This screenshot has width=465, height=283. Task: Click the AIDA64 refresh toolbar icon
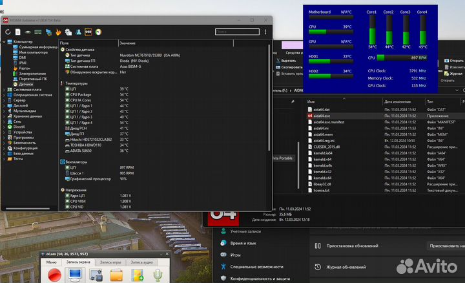pyautogui.click(x=8, y=32)
